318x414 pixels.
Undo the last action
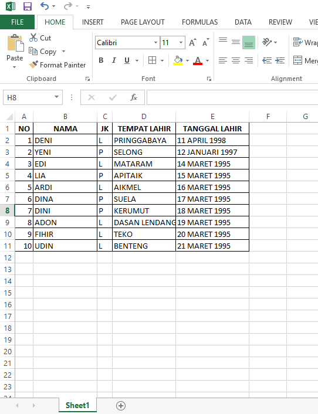tap(45, 6)
